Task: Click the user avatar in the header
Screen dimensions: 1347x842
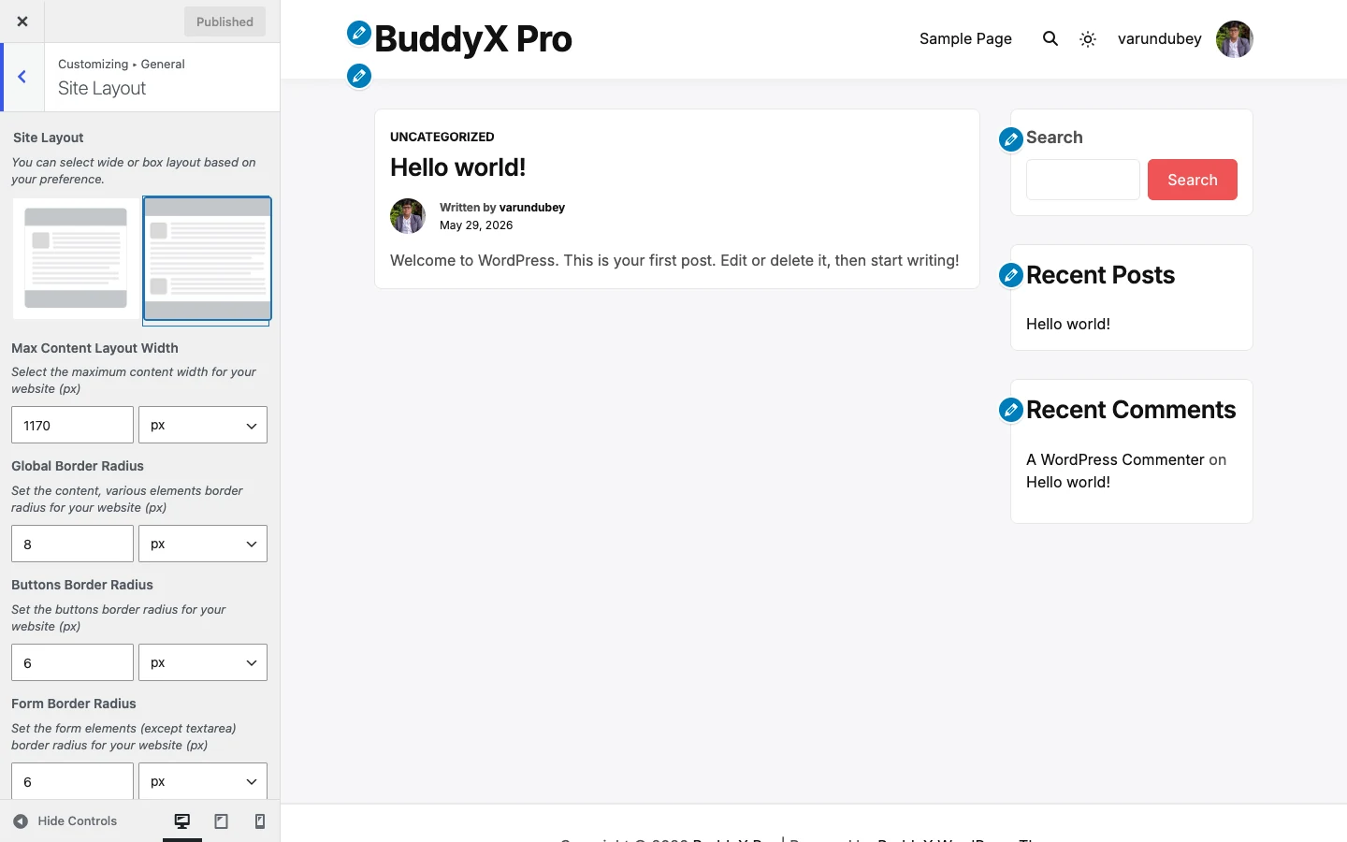Action: [x=1235, y=39]
